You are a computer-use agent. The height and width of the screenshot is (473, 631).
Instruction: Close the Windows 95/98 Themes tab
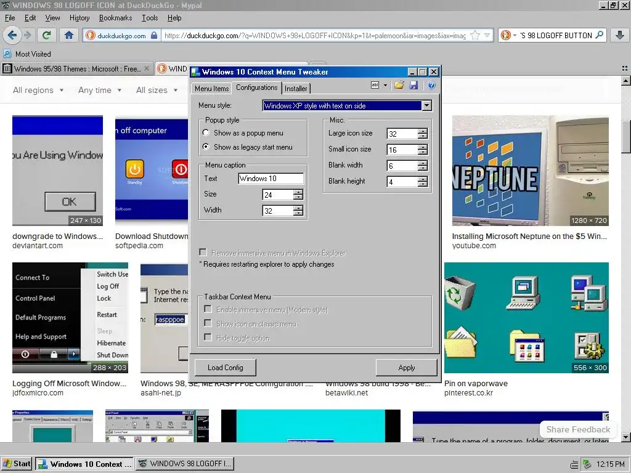[x=147, y=68]
